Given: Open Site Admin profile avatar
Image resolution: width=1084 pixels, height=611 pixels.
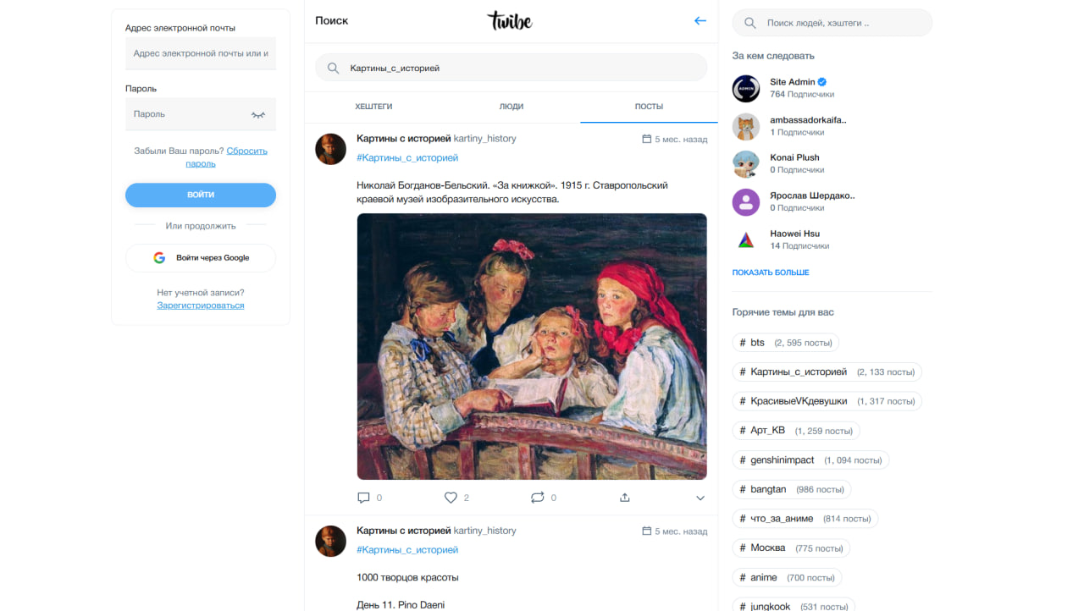Looking at the screenshot, I should tap(746, 88).
